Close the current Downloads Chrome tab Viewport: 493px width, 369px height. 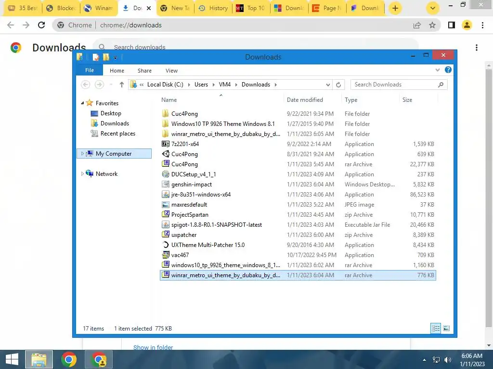[x=149, y=8]
